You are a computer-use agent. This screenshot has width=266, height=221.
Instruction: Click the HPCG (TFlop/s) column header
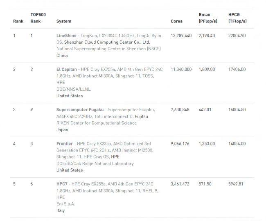(237, 18)
